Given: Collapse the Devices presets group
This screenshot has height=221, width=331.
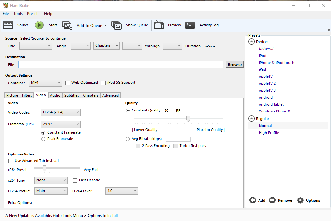Looking at the screenshot, I should click(251, 41).
